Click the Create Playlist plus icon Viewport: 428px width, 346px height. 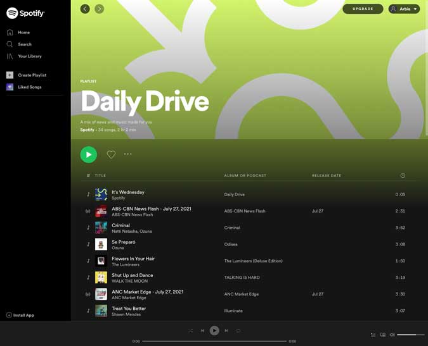coord(10,75)
